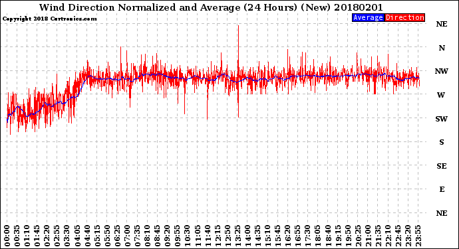Screen dimensions: 459x249
Task: Click the 16:20 time axis label
Action: (x=288, y=236)
